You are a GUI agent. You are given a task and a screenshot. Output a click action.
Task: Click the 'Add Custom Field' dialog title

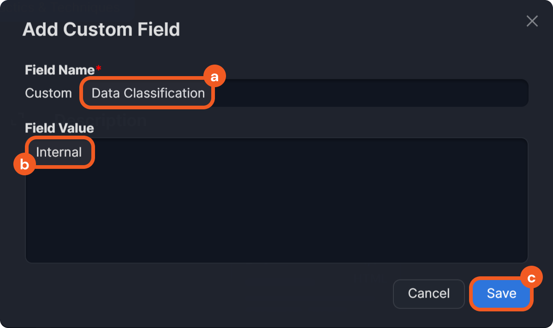(101, 30)
